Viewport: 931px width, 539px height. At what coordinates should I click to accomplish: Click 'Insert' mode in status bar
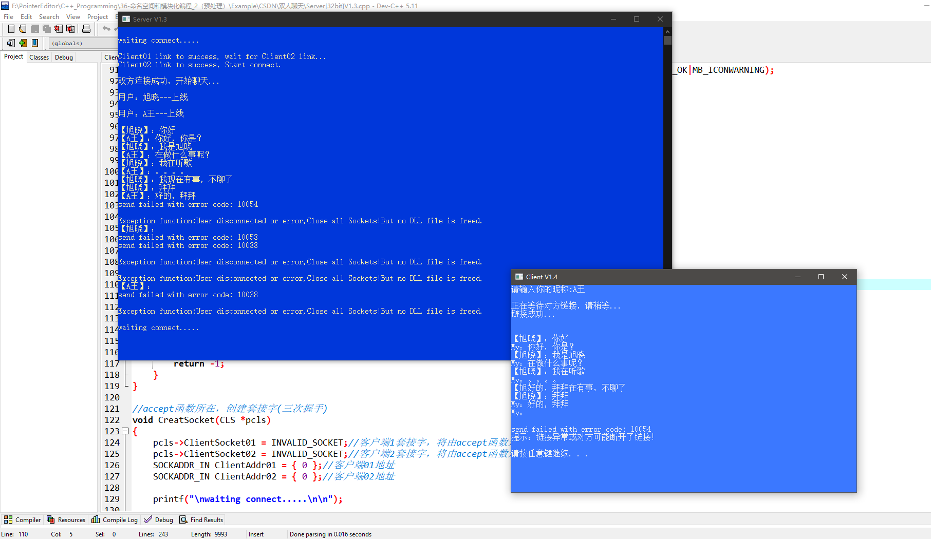[256, 534]
